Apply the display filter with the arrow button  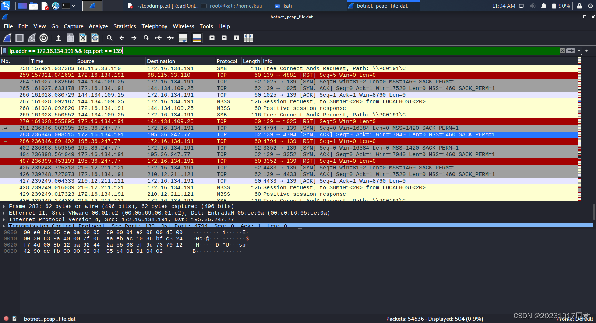[x=571, y=51]
